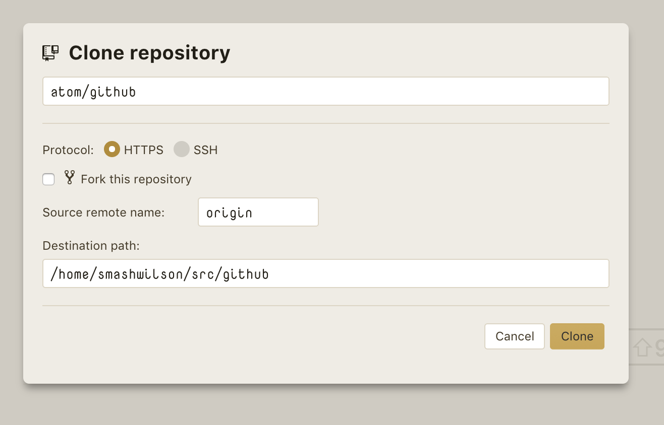Click the bookmark-style repository icon at top left
Screen dimensions: 664x425
(51, 52)
